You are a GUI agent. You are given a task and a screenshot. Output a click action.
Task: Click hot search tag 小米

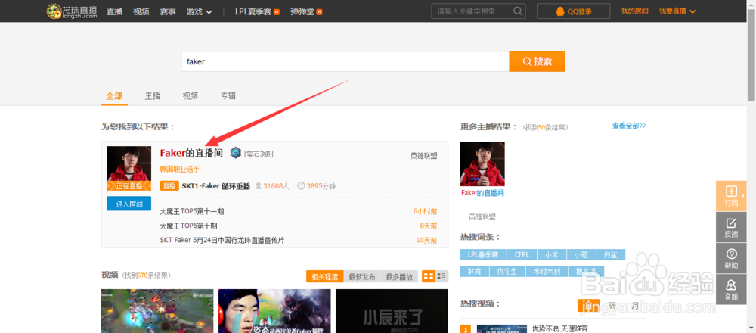(x=552, y=255)
